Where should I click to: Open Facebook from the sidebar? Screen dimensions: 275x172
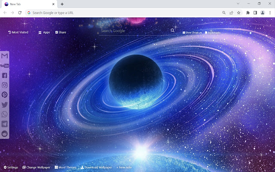[x=5, y=76]
